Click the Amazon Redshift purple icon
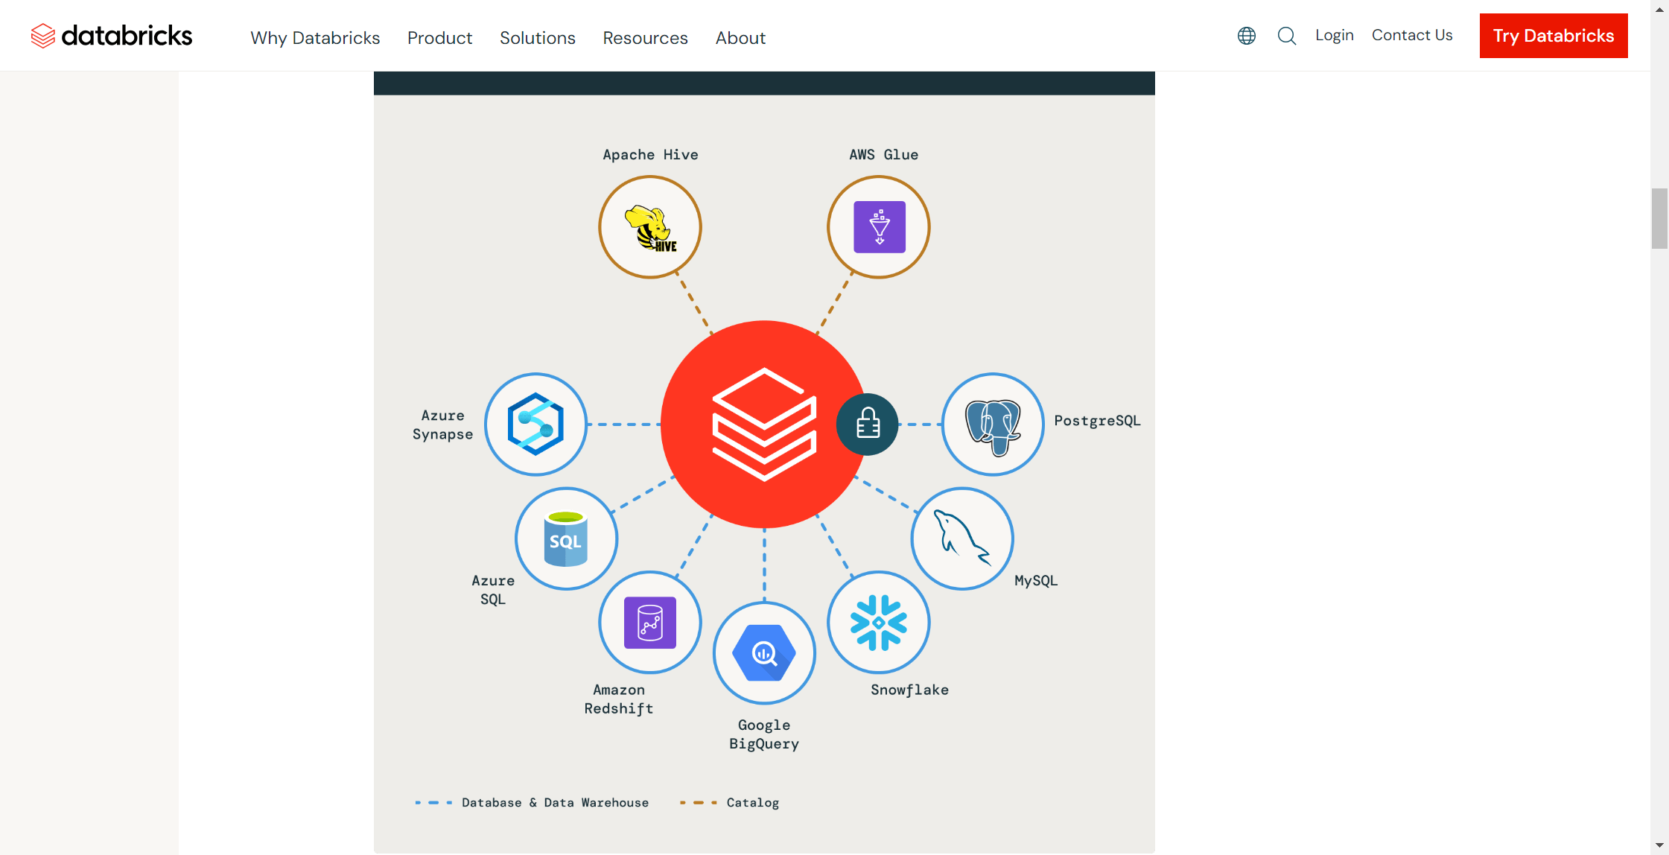1669x855 pixels. (x=650, y=623)
